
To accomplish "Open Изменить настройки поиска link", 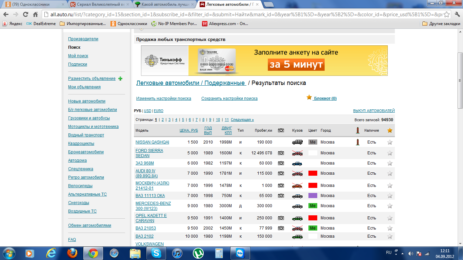I will [164, 99].
